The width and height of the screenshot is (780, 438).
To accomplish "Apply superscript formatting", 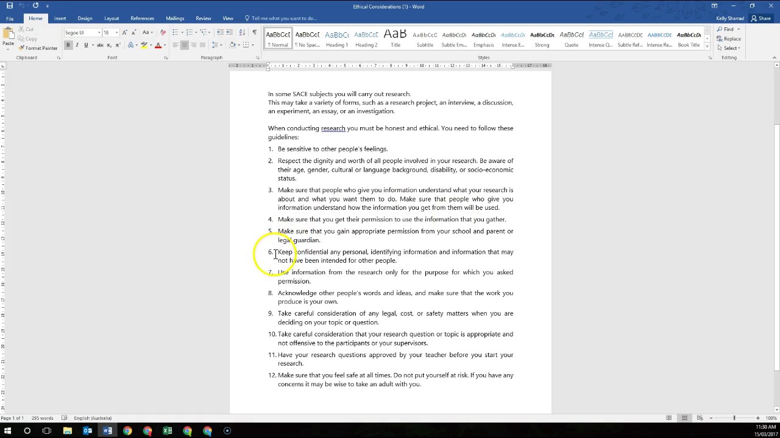I will [117, 45].
